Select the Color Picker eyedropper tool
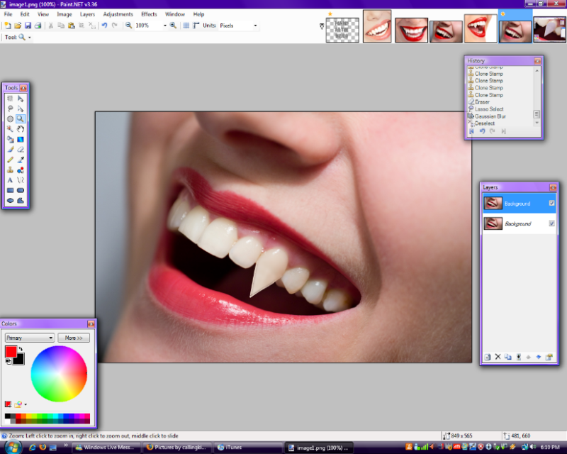 [x=21, y=160]
